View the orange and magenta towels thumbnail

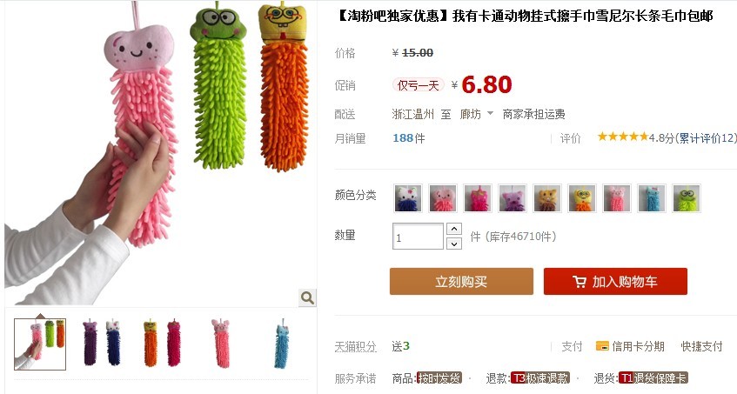coord(161,344)
